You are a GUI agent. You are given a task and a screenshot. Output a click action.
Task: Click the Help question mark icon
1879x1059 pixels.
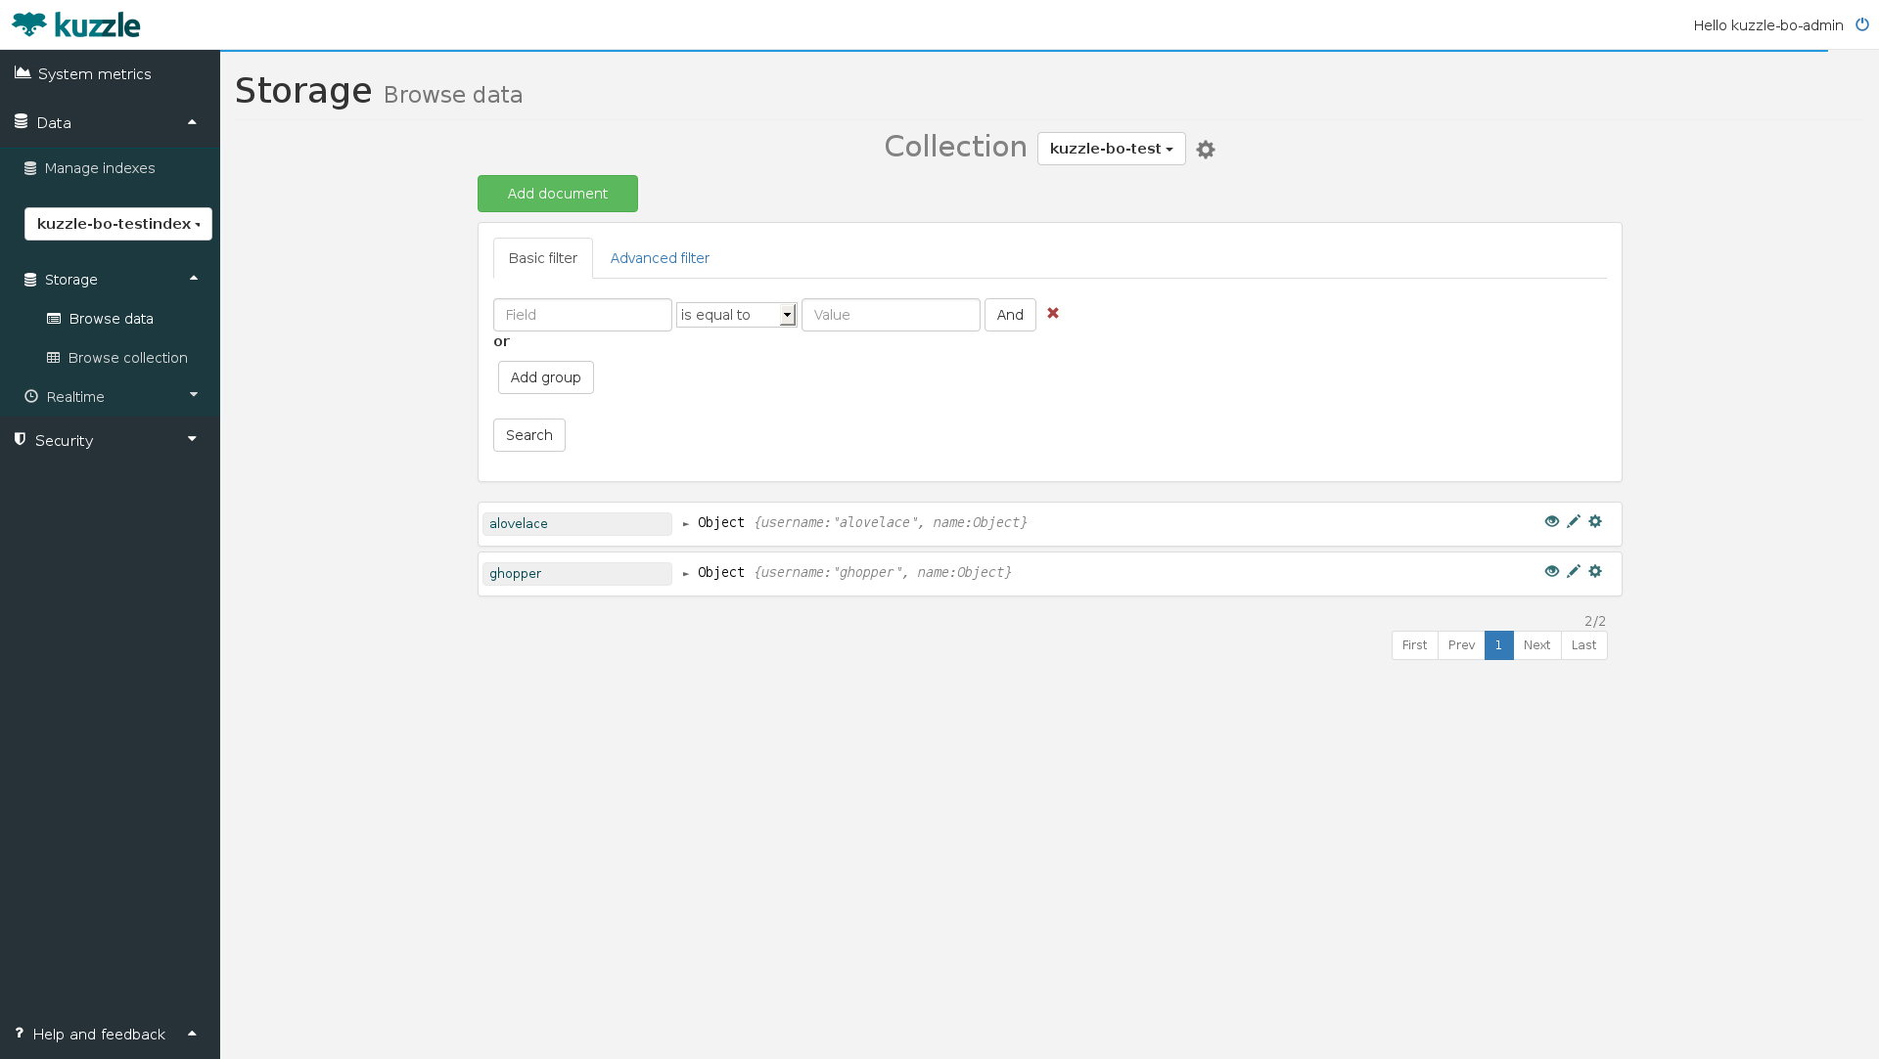click(19, 1034)
